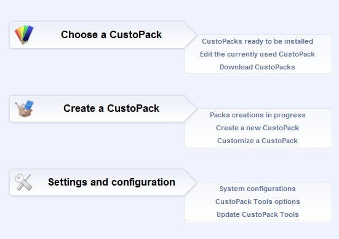The image size is (339, 239).
Task: Open the Choose a CustoPack heading
Action: coord(111,34)
